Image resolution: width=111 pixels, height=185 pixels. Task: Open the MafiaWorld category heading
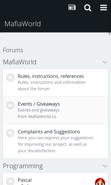pos(20,62)
